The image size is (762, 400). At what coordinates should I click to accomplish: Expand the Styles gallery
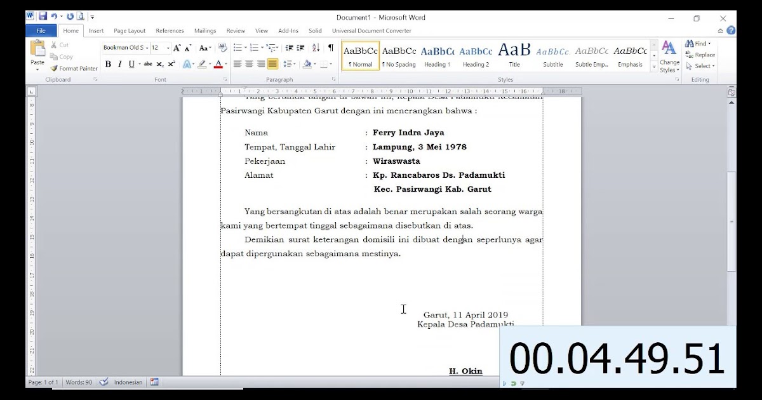[x=654, y=67]
